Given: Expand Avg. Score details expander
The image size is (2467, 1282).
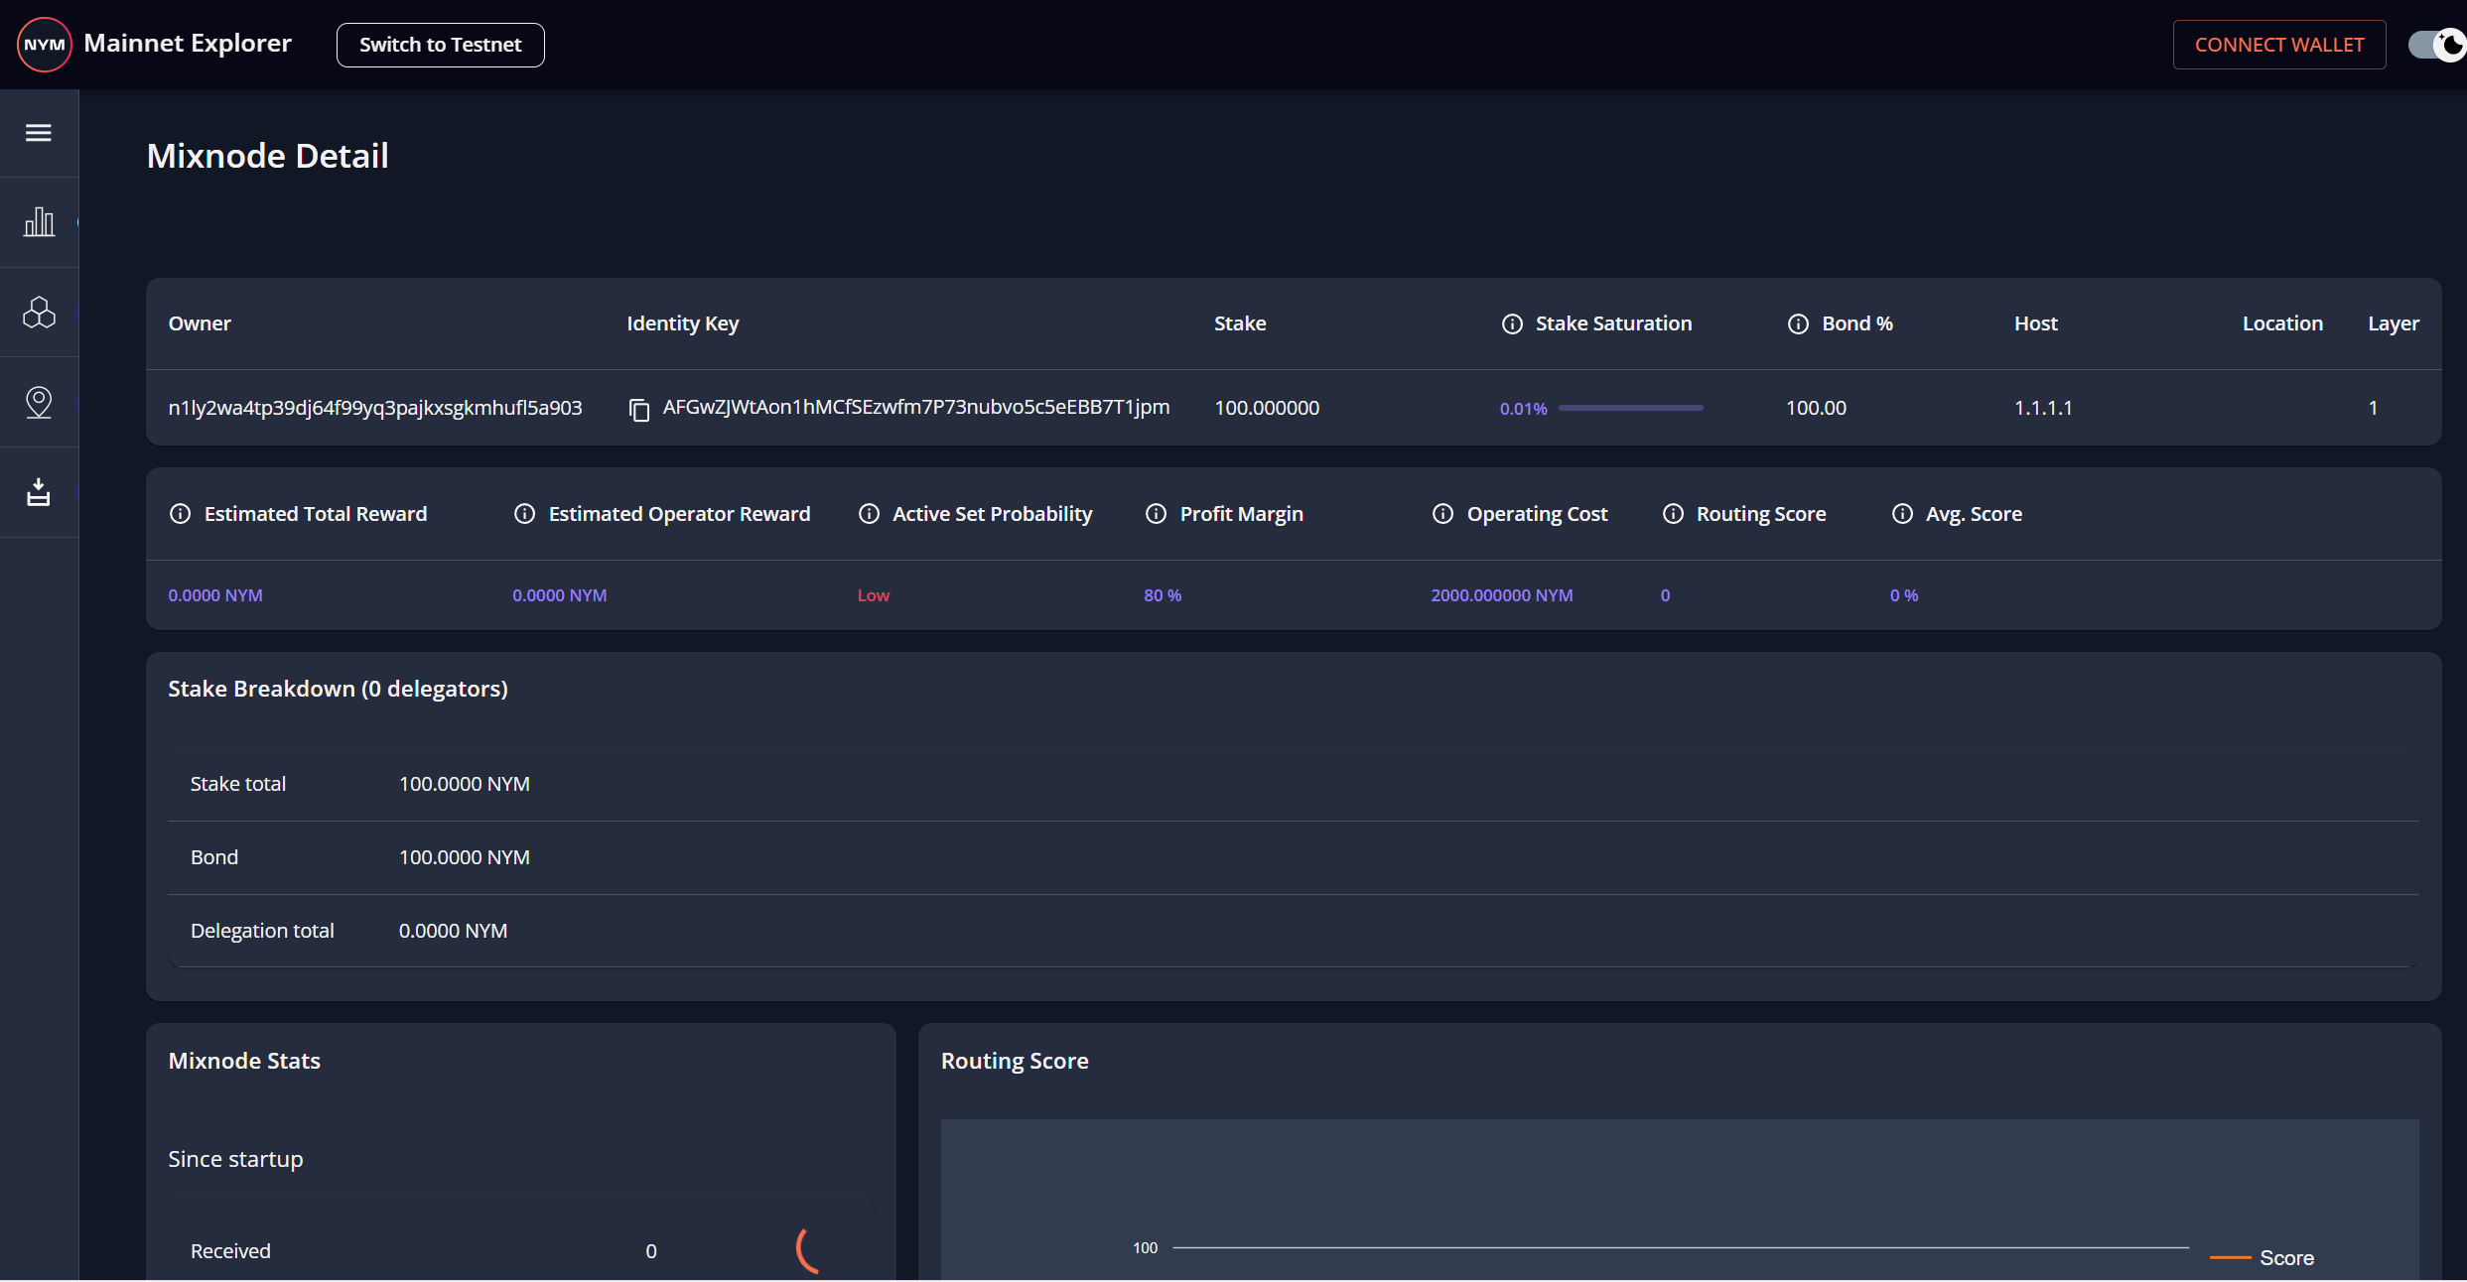Looking at the screenshot, I should click(1899, 514).
